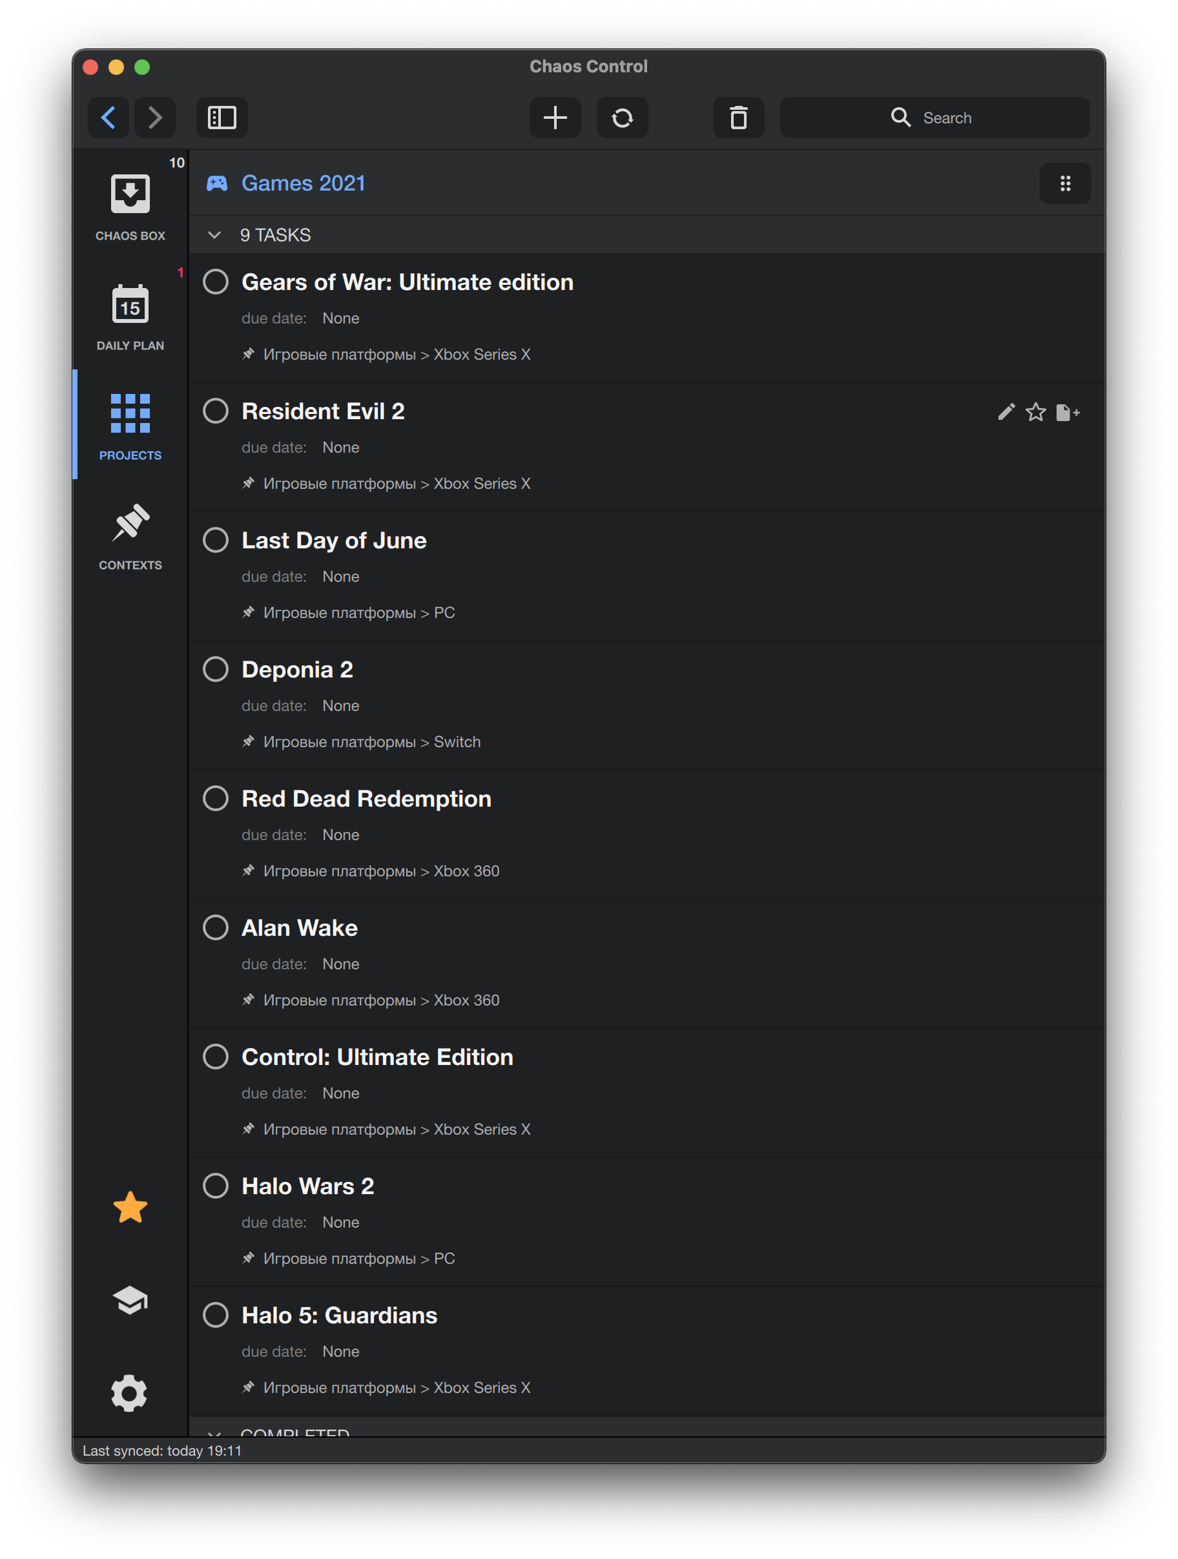Viewport: 1178px width, 1559px height.
Task: Check off Halo Wars 2
Action: 216,1186
